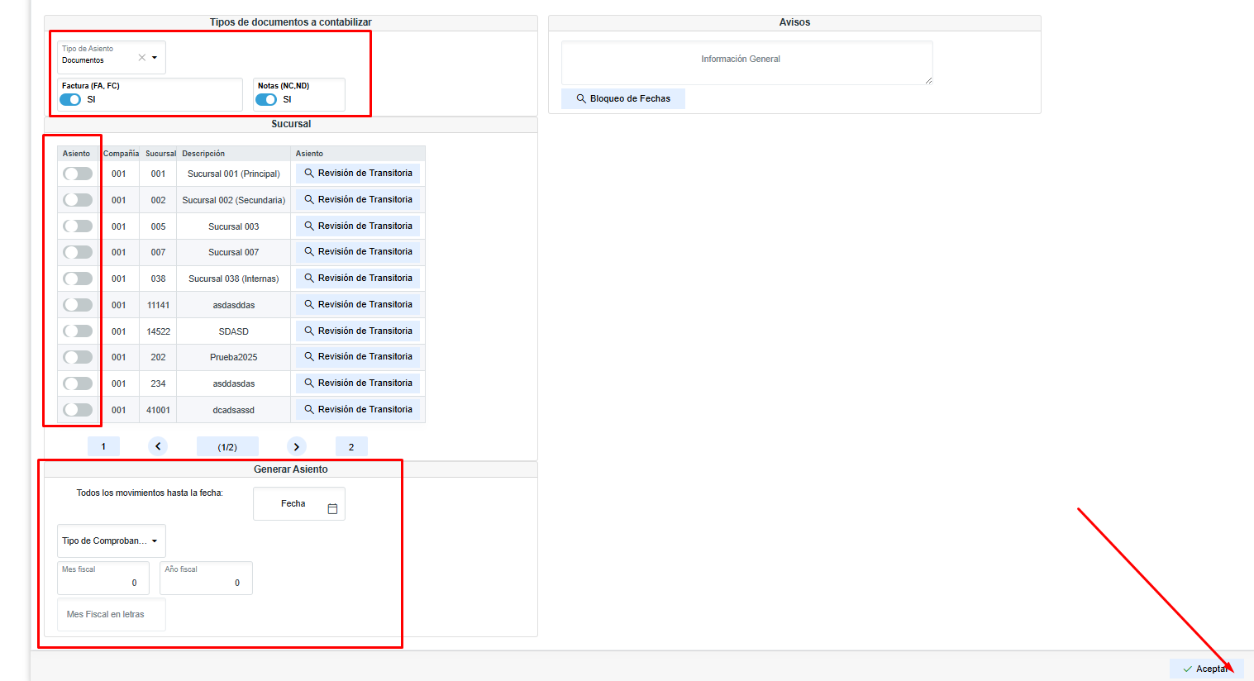Expand the Tipo de Comprobante dropdown
The width and height of the screenshot is (1254, 681).
(x=112, y=541)
